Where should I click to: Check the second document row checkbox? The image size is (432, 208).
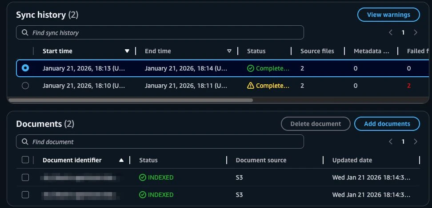click(25, 195)
